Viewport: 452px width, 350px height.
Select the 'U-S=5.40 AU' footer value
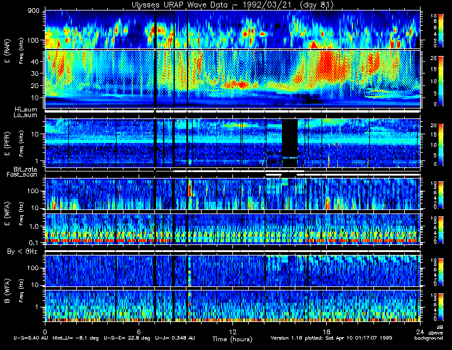point(31,338)
